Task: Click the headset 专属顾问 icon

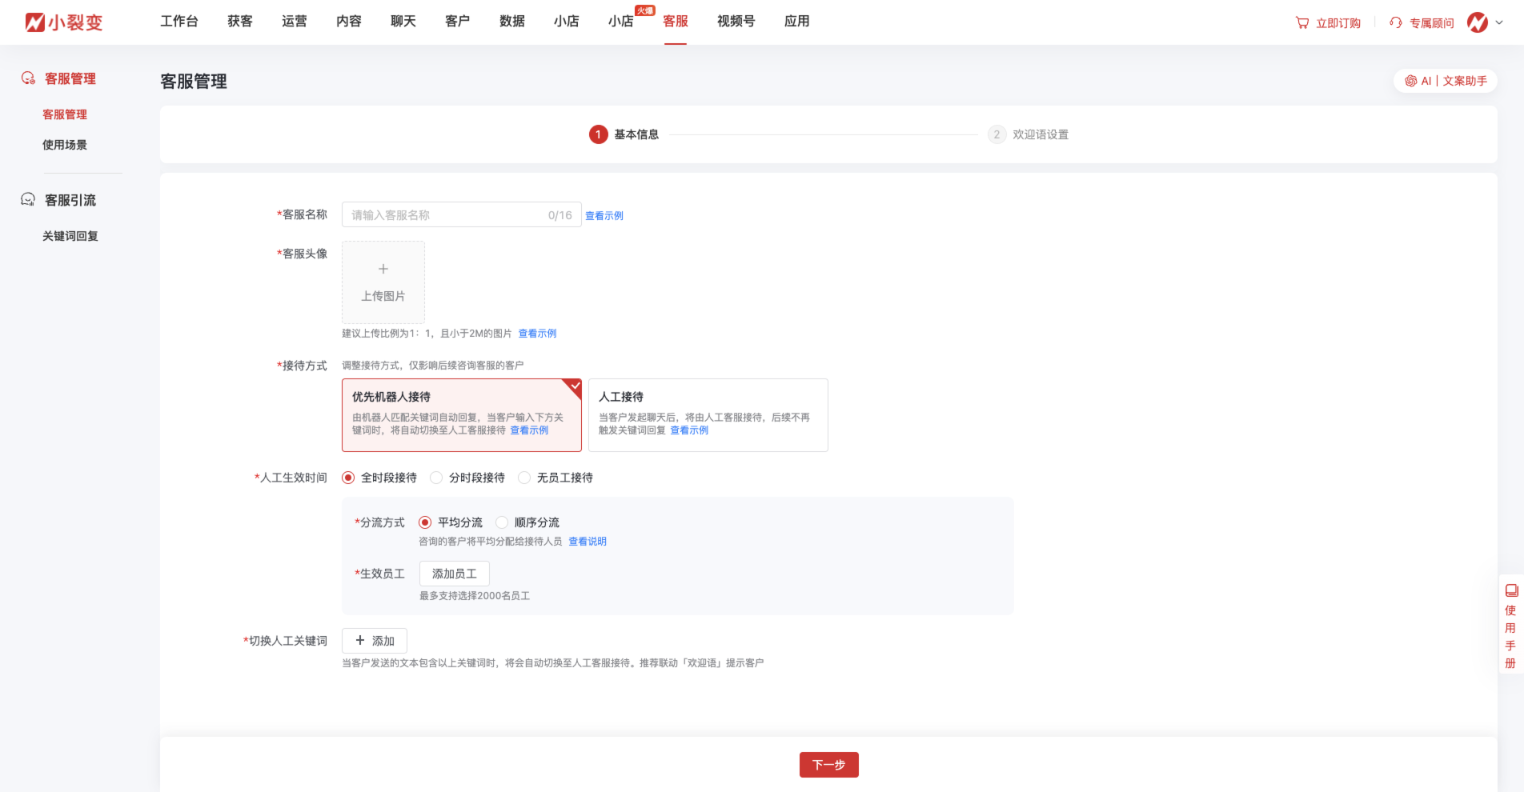Action: pos(1396,23)
